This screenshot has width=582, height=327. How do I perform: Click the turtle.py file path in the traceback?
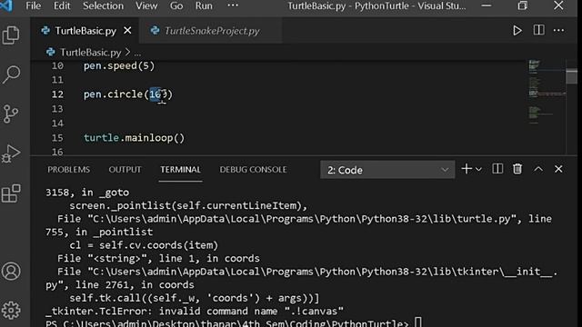tap(302, 219)
